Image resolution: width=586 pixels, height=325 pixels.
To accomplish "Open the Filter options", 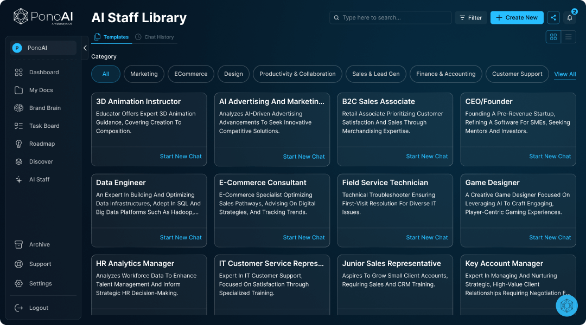I will pos(470,17).
